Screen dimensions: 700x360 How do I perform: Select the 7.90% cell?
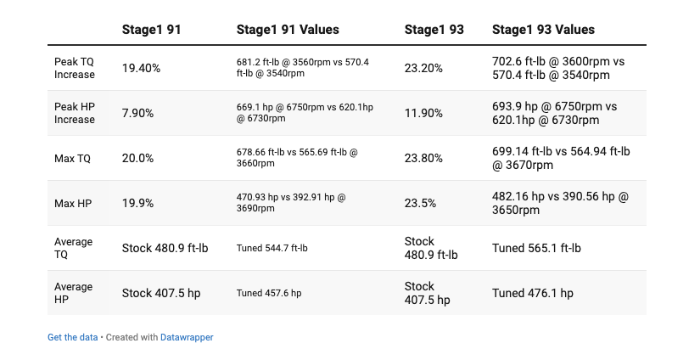(137, 113)
